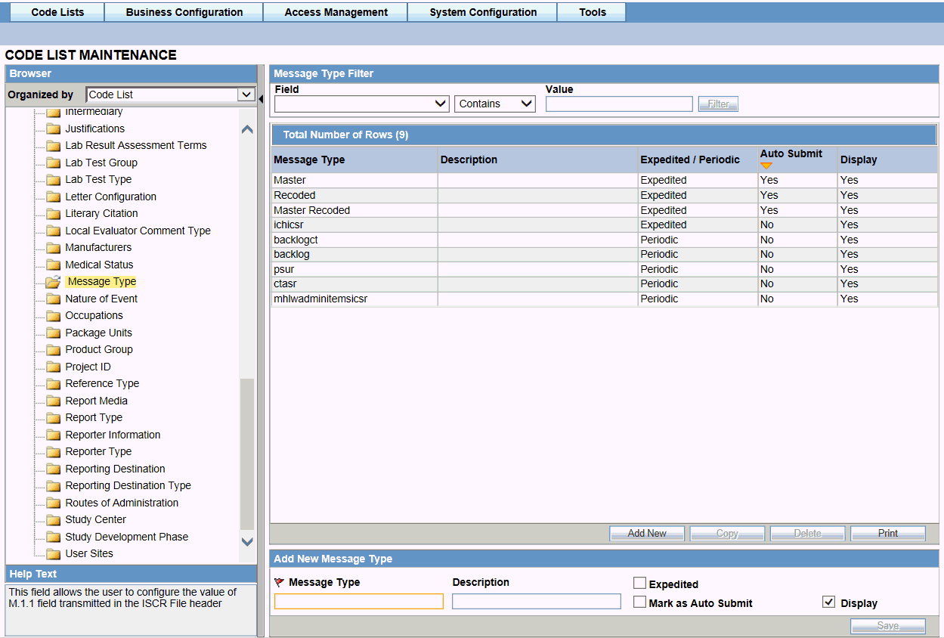The image size is (944, 638).
Task: Collapse browser panel with splitter arrow
Action: click(x=262, y=98)
